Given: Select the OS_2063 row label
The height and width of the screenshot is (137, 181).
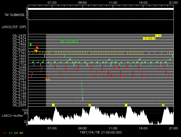Looking at the screenshot, I should pyautogui.click(x=19, y=76).
